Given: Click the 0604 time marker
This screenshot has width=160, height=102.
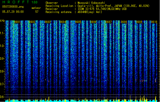Looking at the screenshot, I should click(x=63, y=22).
